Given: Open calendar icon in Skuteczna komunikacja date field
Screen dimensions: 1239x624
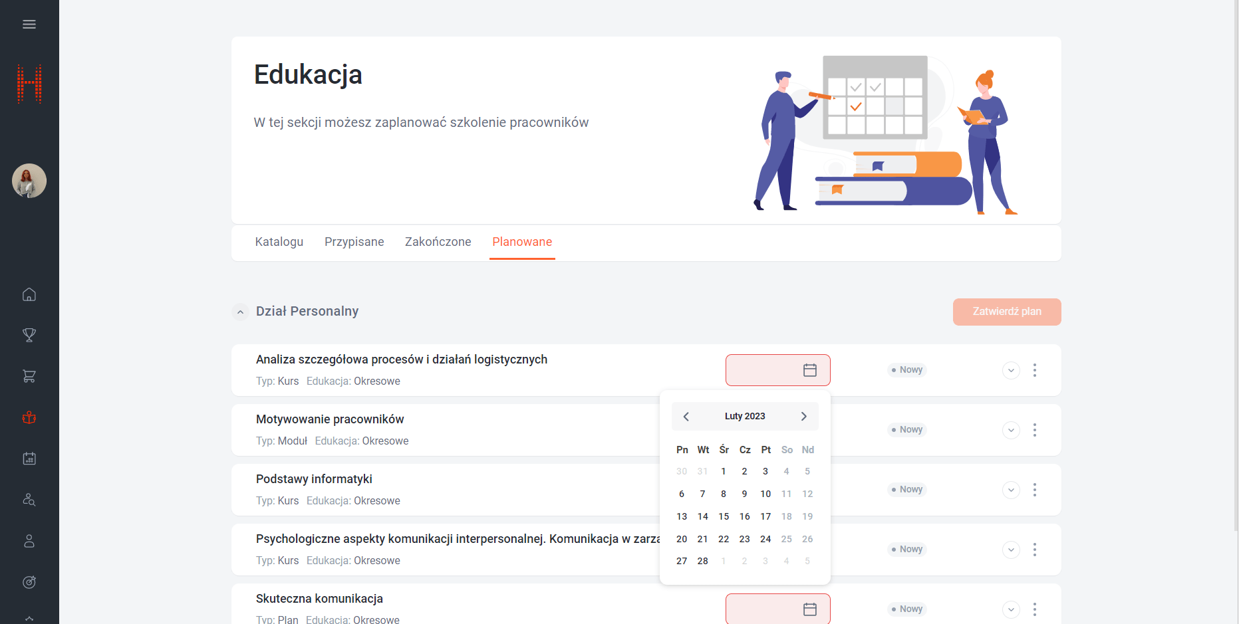Looking at the screenshot, I should tap(809, 609).
